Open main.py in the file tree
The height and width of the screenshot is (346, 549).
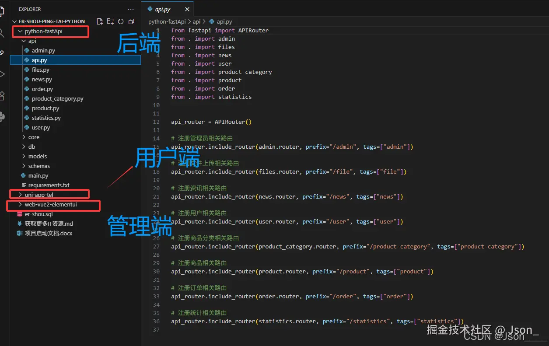pyautogui.click(x=38, y=175)
